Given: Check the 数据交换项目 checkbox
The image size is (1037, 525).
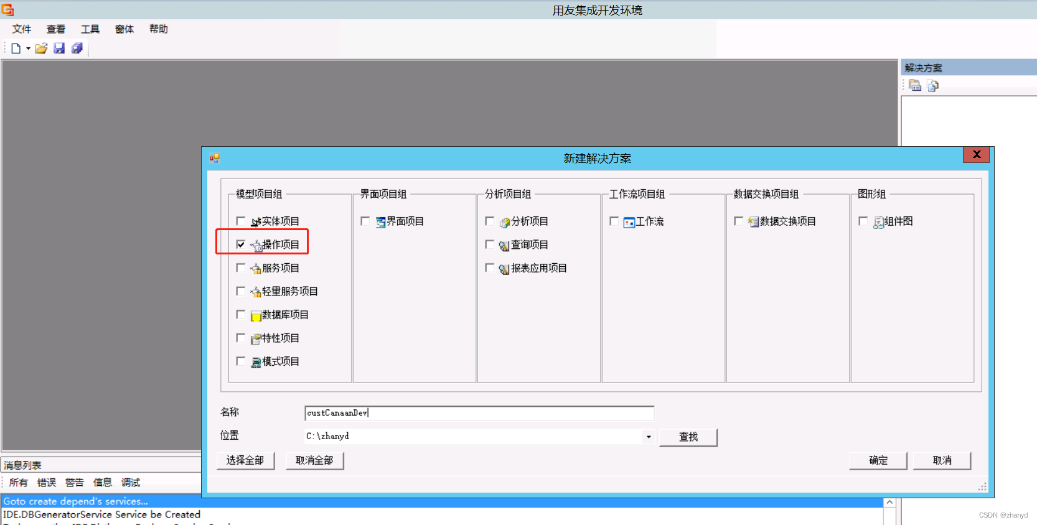Looking at the screenshot, I should (739, 221).
